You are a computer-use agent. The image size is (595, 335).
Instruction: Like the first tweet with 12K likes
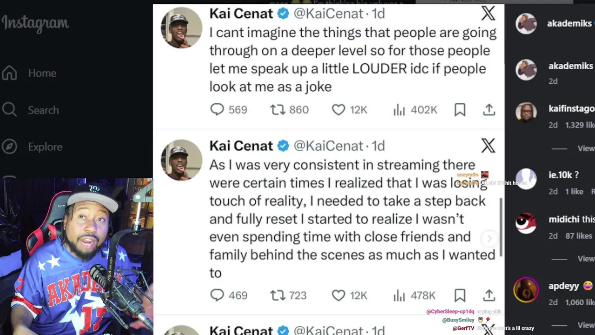coord(338,109)
